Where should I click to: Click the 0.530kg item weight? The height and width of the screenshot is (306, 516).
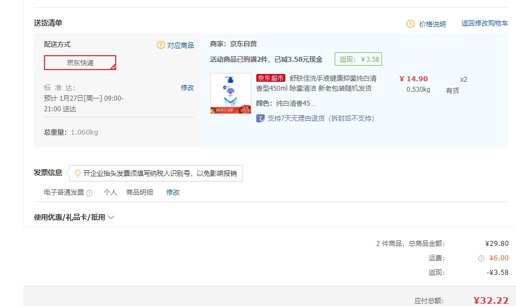click(418, 90)
